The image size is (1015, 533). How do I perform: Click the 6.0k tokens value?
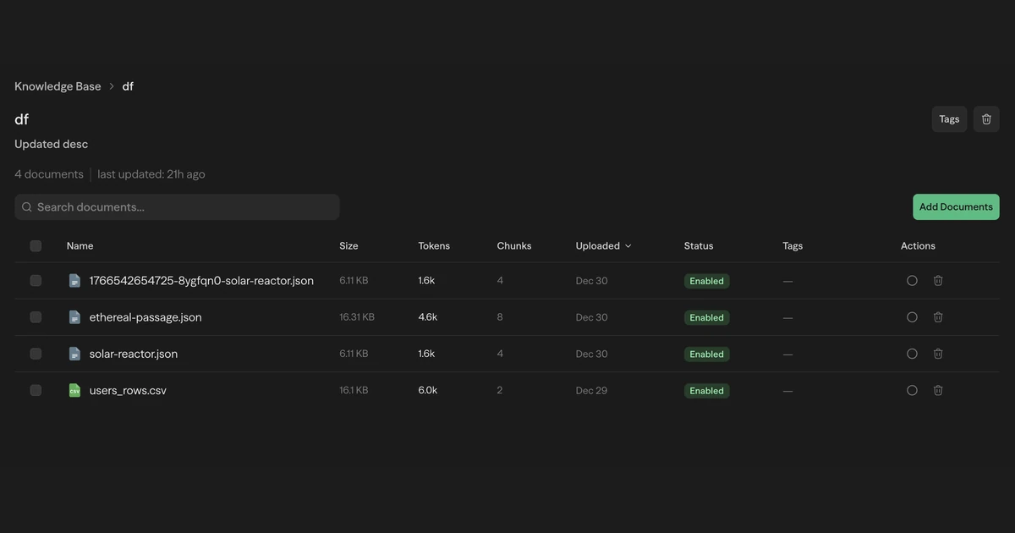tap(428, 391)
